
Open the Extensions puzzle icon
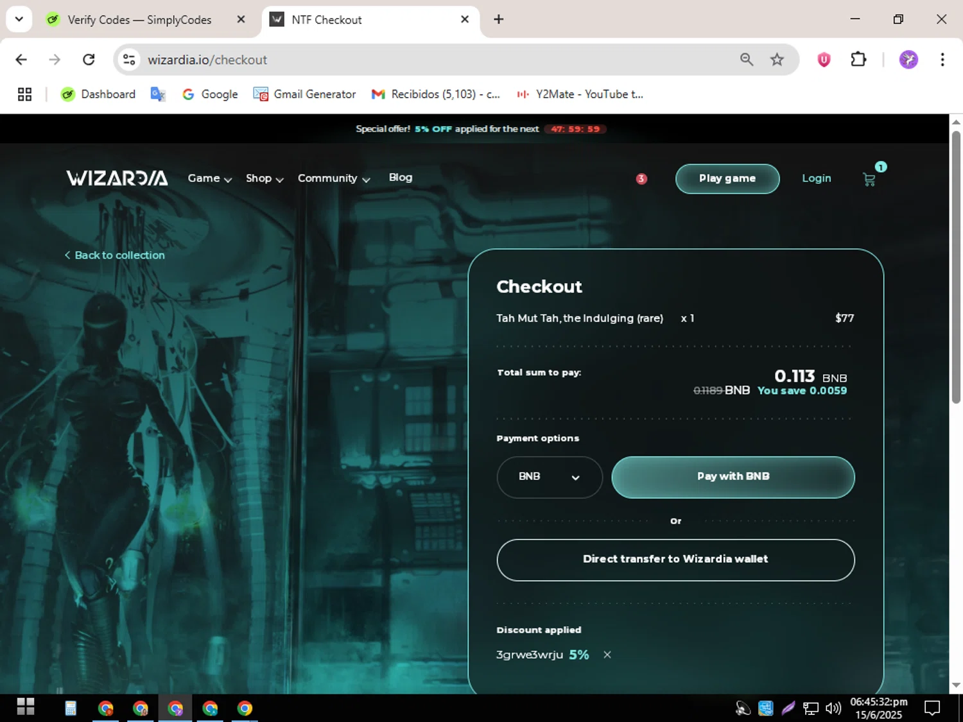pyautogui.click(x=858, y=60)
